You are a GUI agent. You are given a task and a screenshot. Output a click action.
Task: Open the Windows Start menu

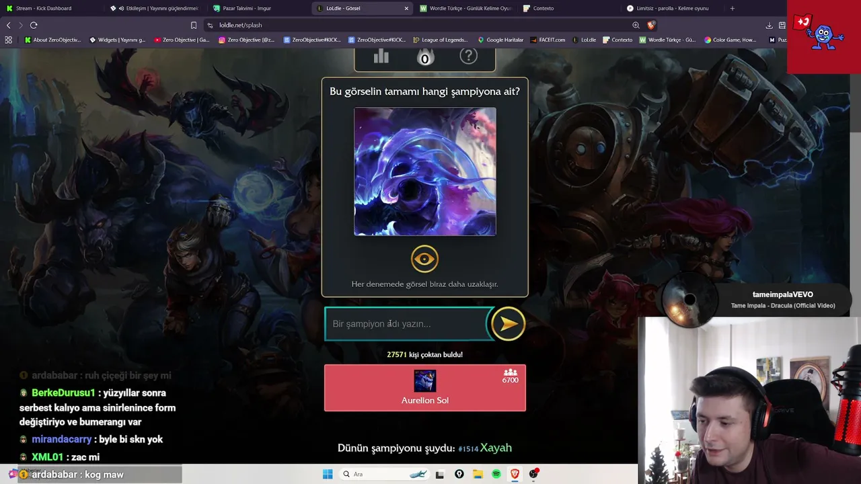tap(328, 474)
